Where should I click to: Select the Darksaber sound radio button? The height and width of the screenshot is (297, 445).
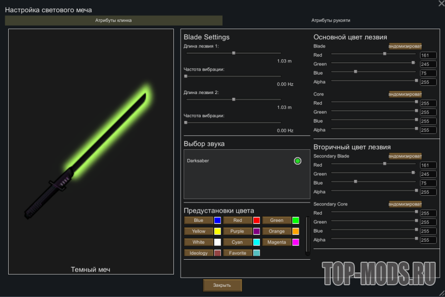[298, 161]
